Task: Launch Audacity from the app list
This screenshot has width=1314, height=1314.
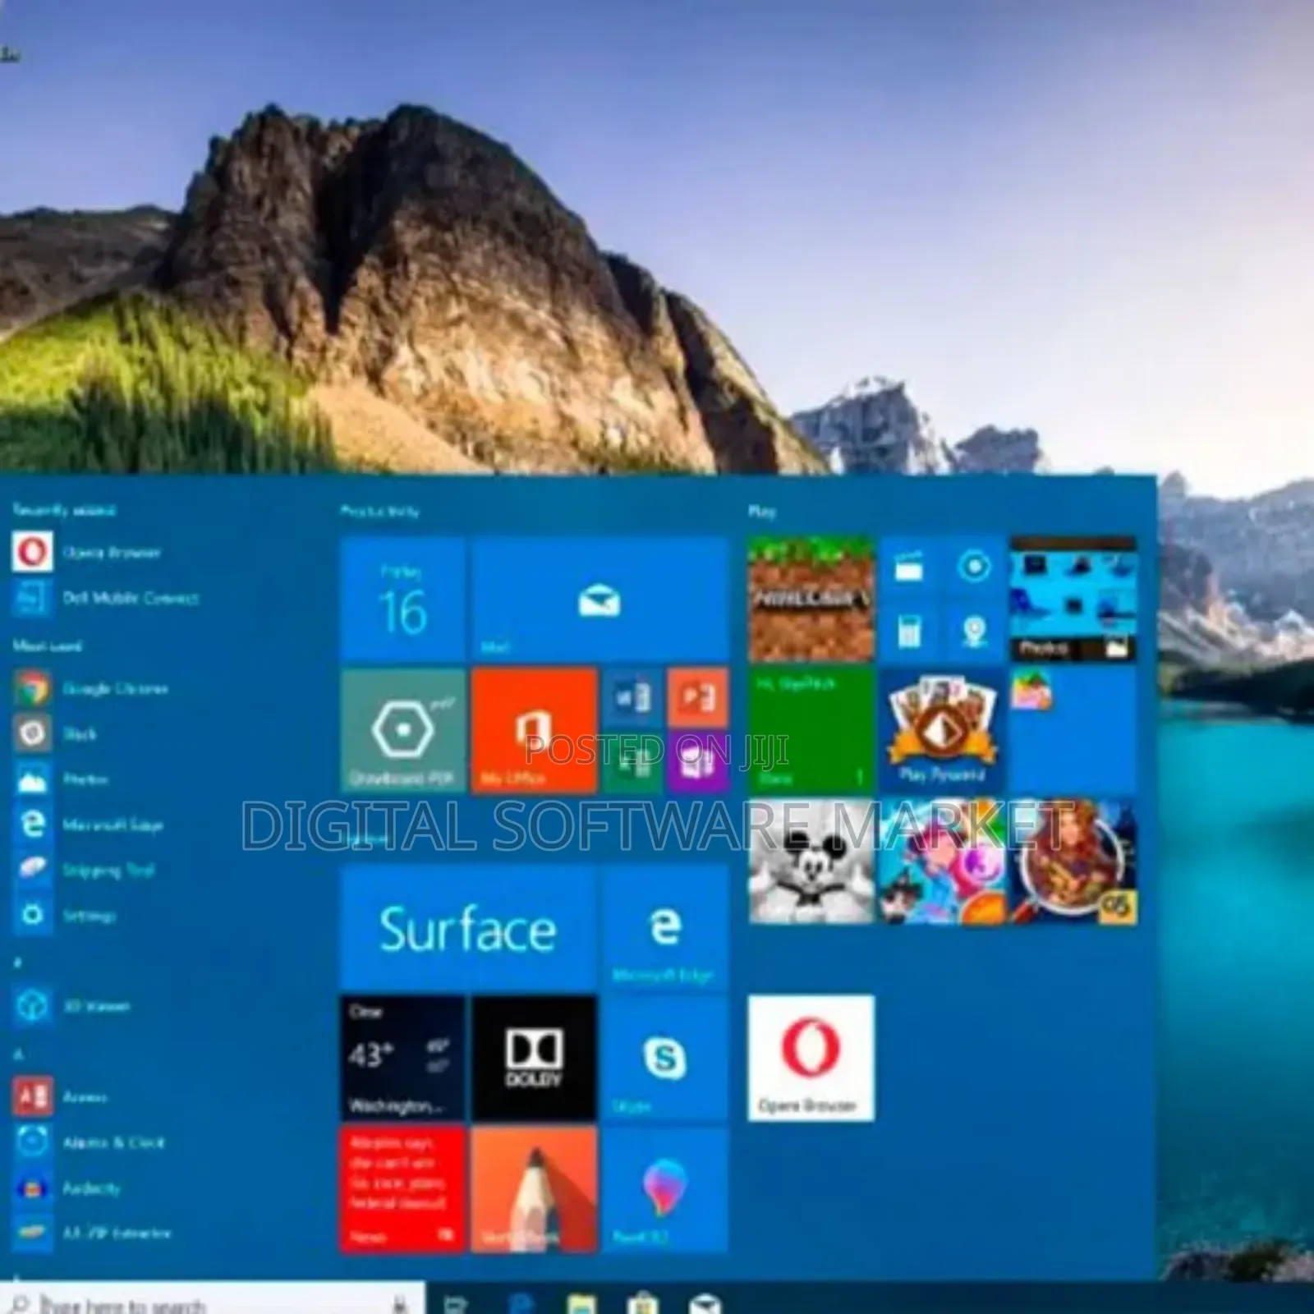Action: point(67,1188)
